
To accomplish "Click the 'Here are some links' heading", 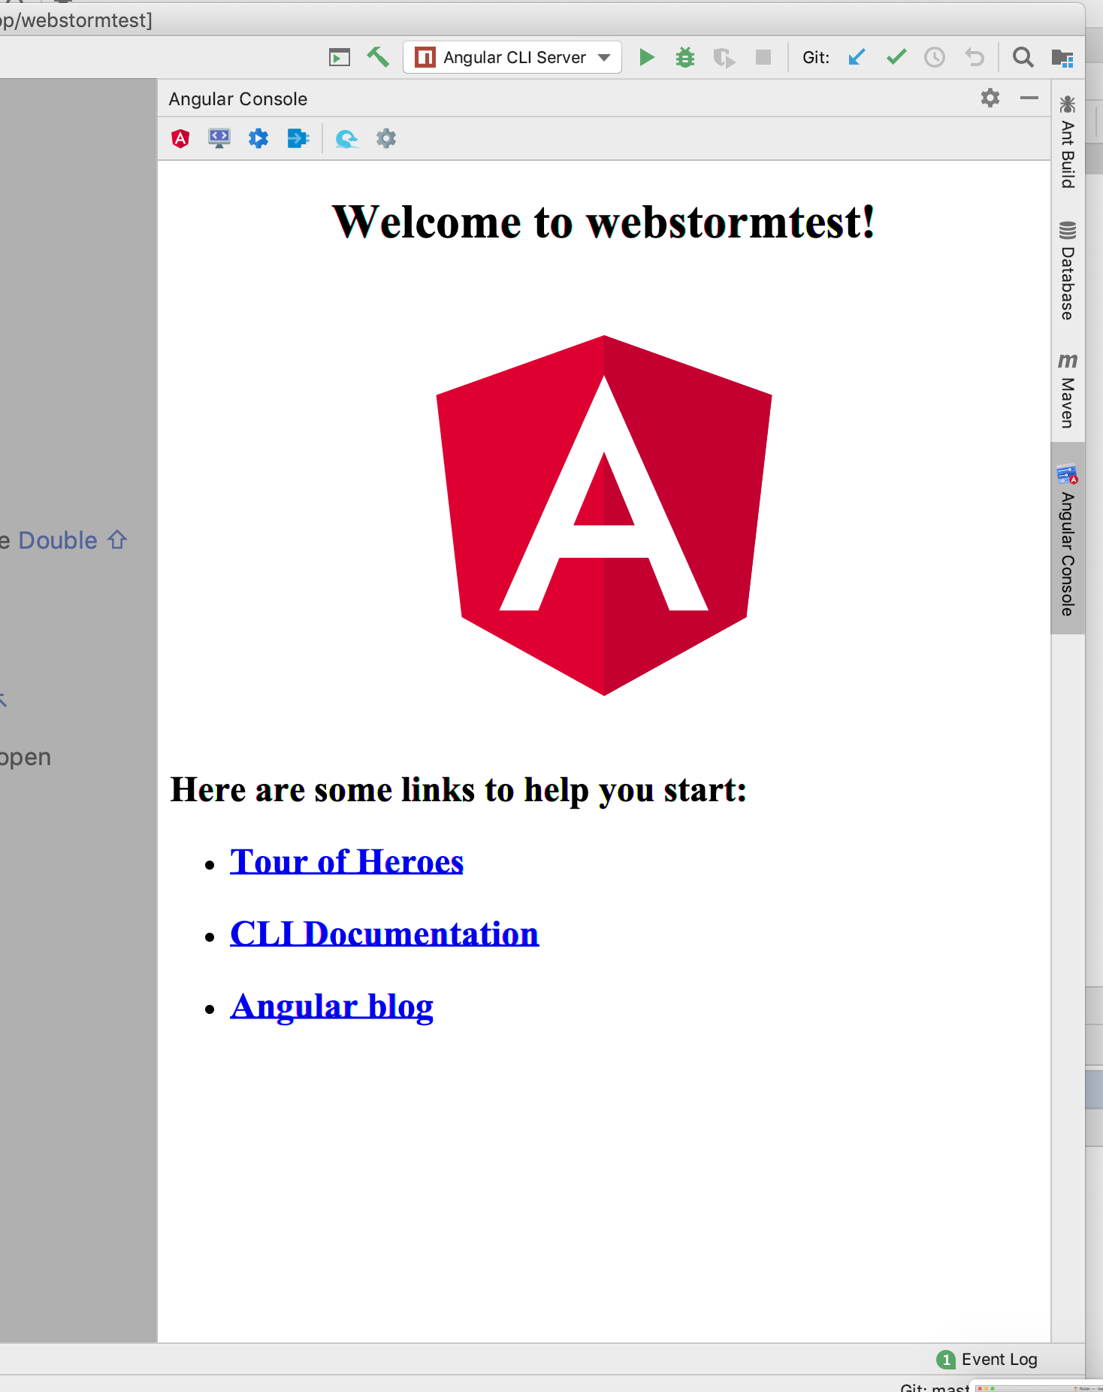I will pyautogui.click(x=458, y=791).
